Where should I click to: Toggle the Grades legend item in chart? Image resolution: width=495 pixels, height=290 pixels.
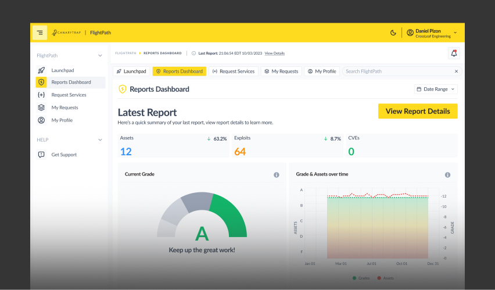click(x=360, y=278)
